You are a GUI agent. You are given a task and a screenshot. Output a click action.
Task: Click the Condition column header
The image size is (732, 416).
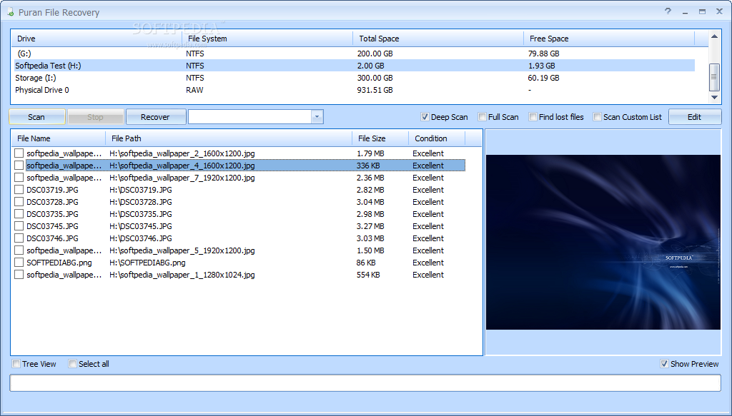[437, 138]
